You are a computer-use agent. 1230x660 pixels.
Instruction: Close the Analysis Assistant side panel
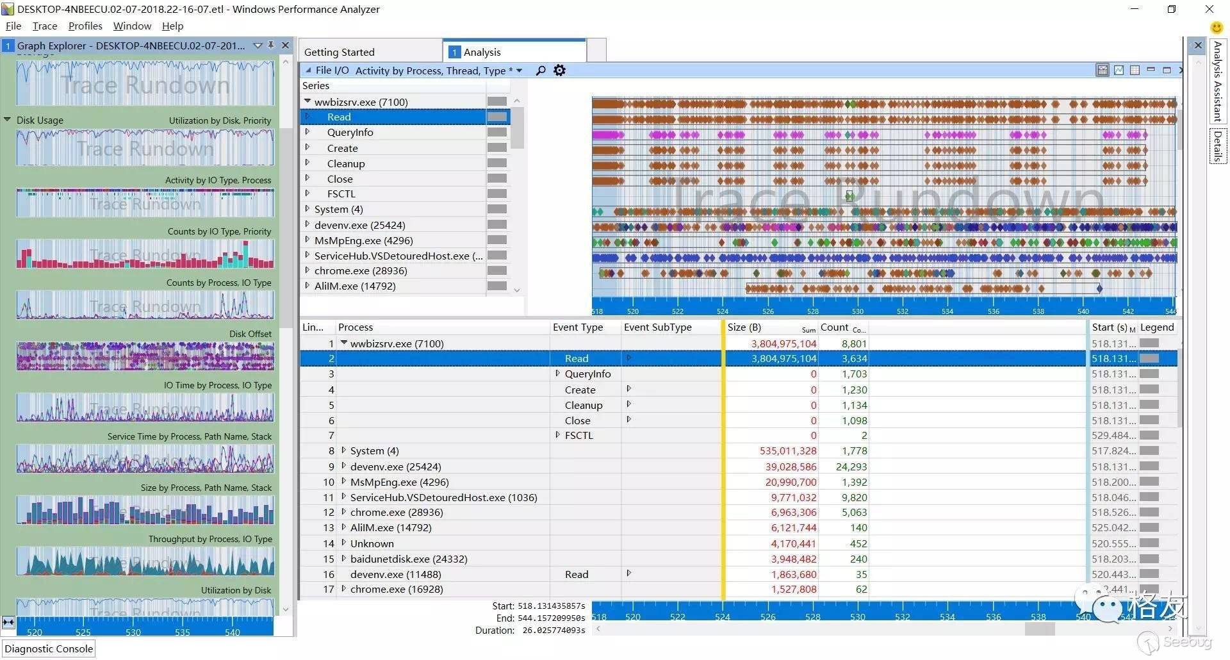[x=1197, y=45]
